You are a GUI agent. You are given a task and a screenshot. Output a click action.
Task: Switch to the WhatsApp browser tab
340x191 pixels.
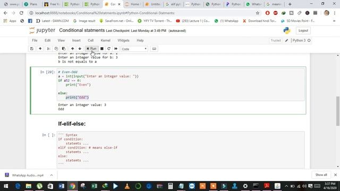(254, 4)
